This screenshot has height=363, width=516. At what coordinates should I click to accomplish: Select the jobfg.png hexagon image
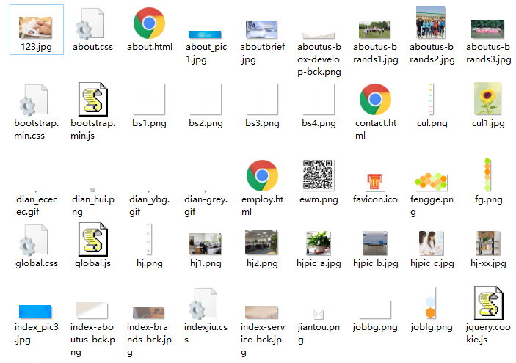[431, 303]
